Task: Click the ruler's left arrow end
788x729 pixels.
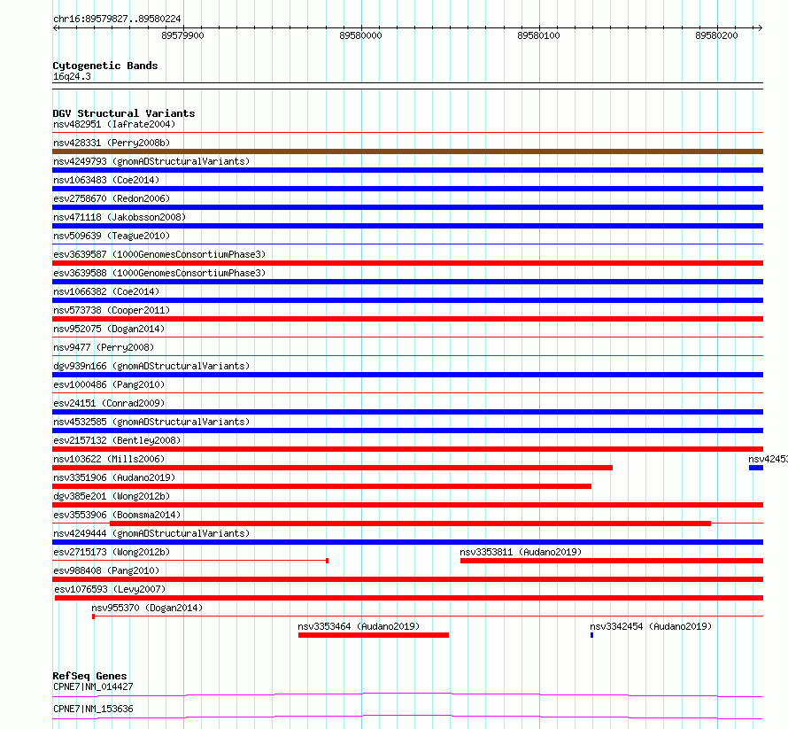Action: pyautogui.click(x=56, y=27)
